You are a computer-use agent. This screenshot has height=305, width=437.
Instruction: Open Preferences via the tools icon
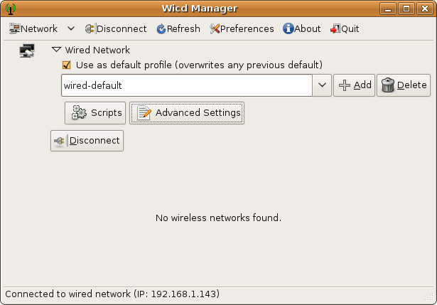tap(215, 29)
